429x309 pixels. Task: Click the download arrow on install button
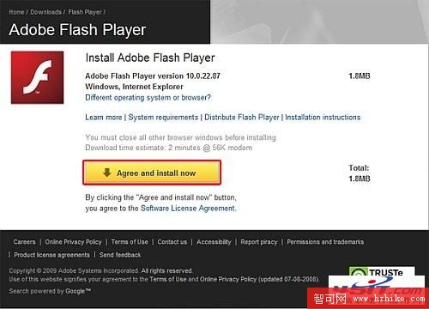point(107,173)
